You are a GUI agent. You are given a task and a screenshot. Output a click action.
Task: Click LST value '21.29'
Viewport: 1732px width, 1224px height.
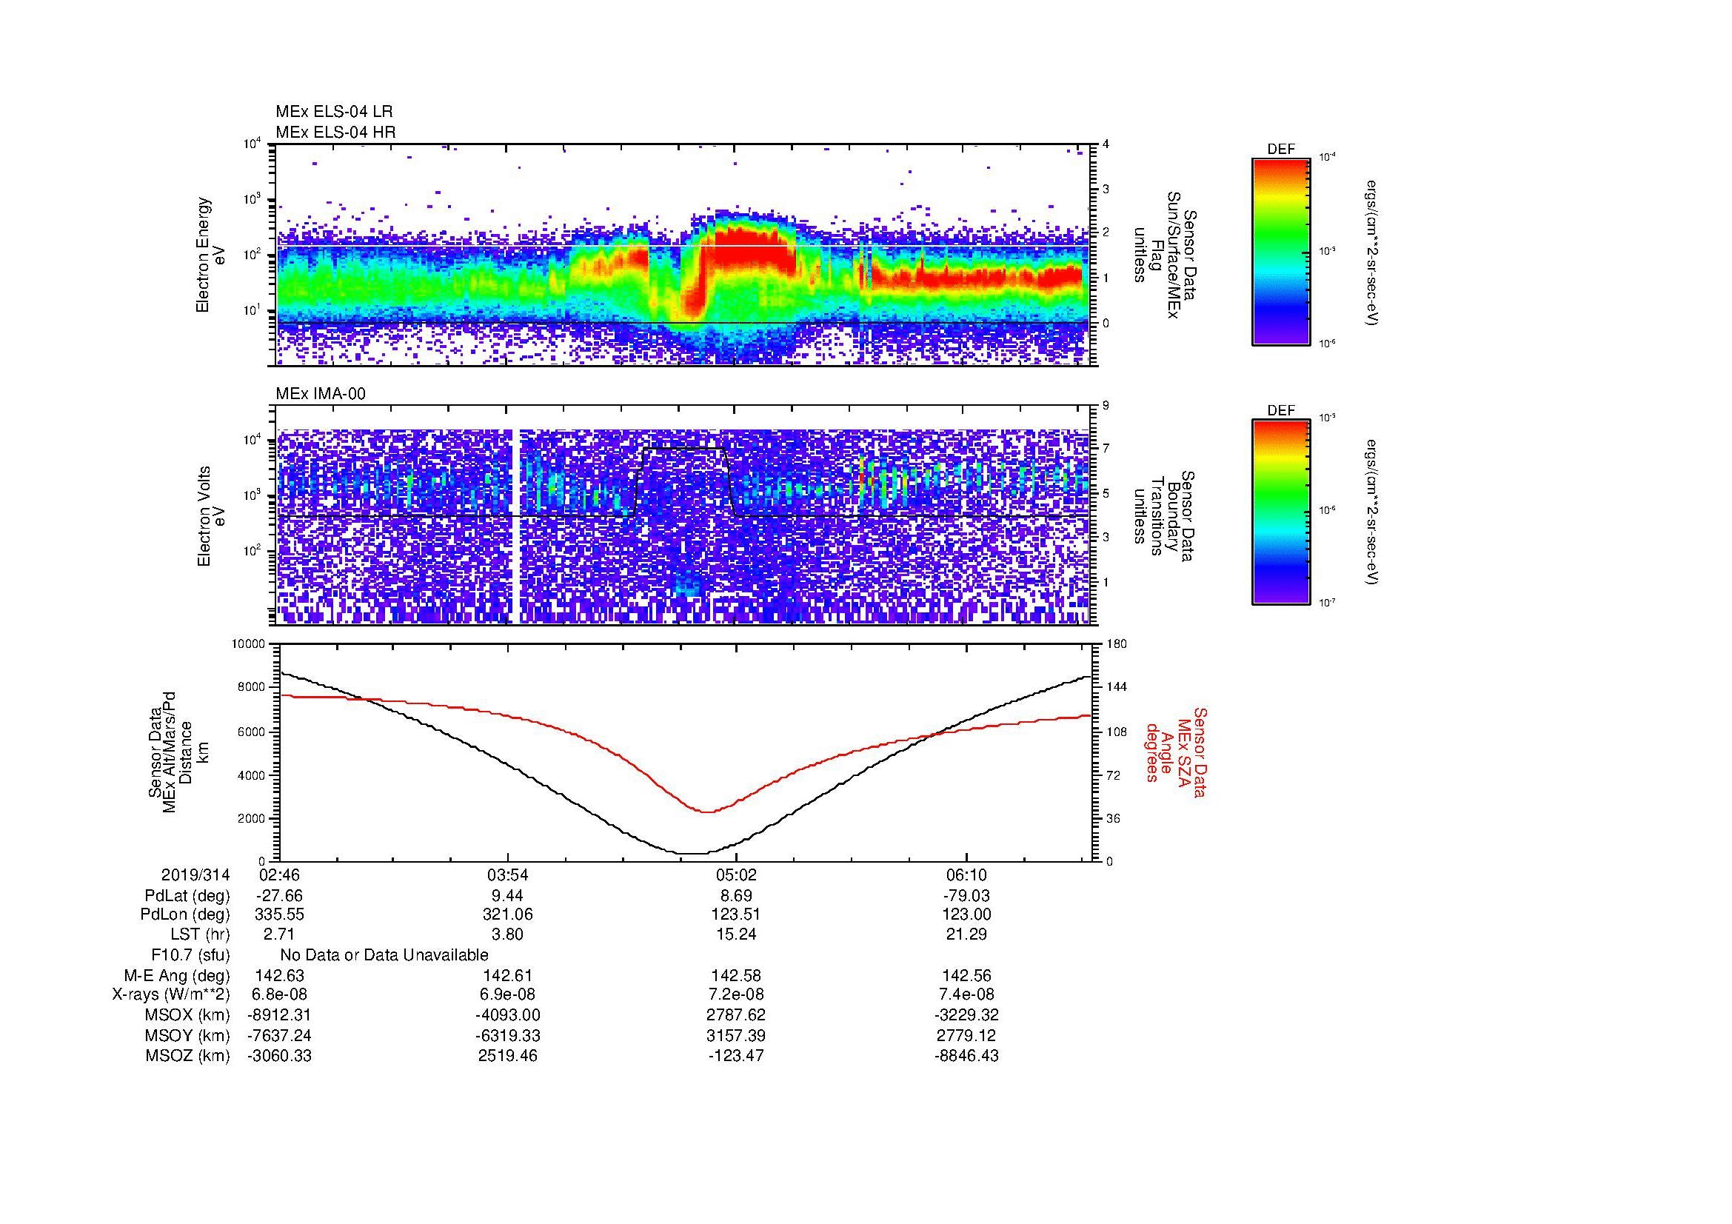point(966,934)
